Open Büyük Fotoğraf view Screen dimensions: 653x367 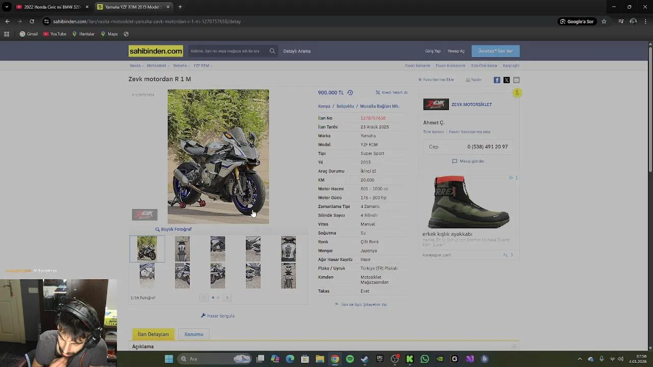pos(173,229)
